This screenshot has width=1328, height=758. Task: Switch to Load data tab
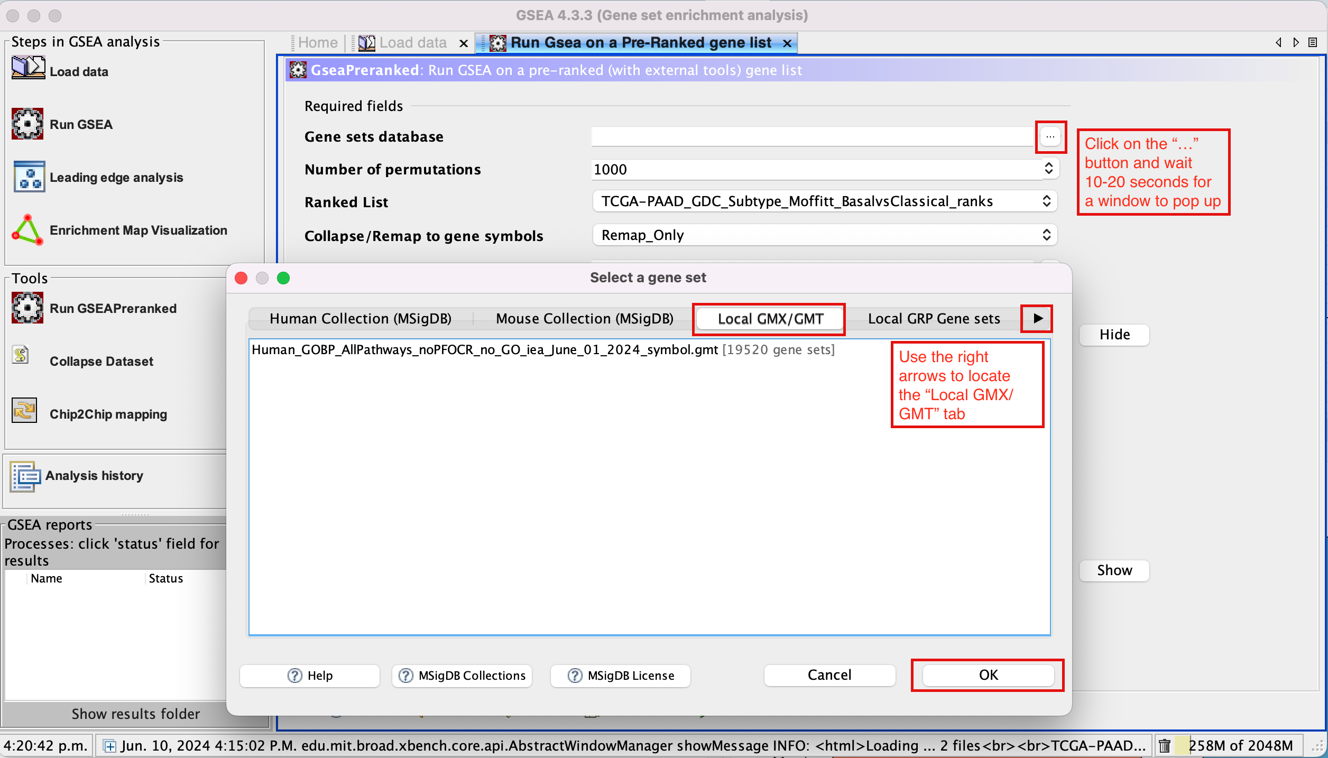pyautogui.click(x=403, y=42)
